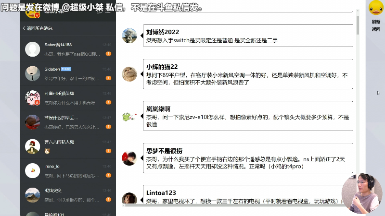Click Lintoa123 avatar
The width and height of the screenshot is (385, 216).
[x=129, y=198]
